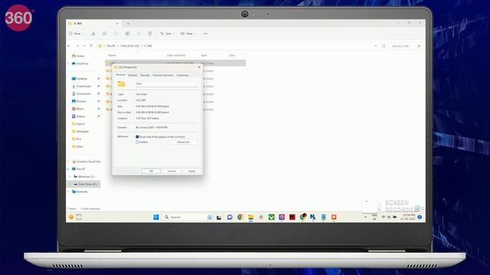This screenshot has height=275, width=490.
Task: Open the Previous Versions tab
Action: point(163,75)
